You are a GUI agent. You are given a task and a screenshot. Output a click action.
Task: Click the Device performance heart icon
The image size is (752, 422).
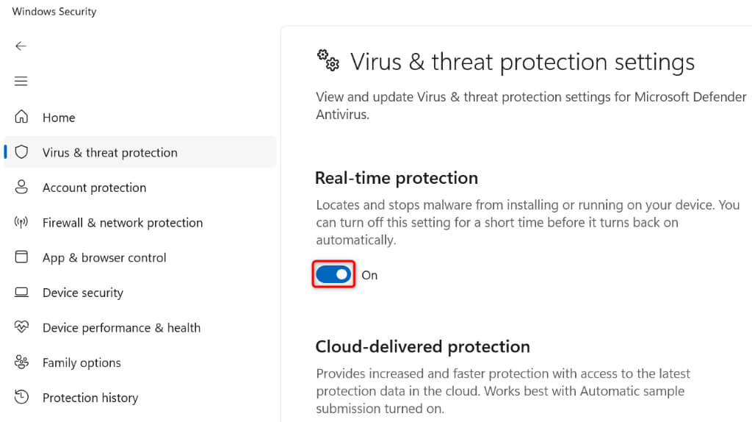click(22, 328)
